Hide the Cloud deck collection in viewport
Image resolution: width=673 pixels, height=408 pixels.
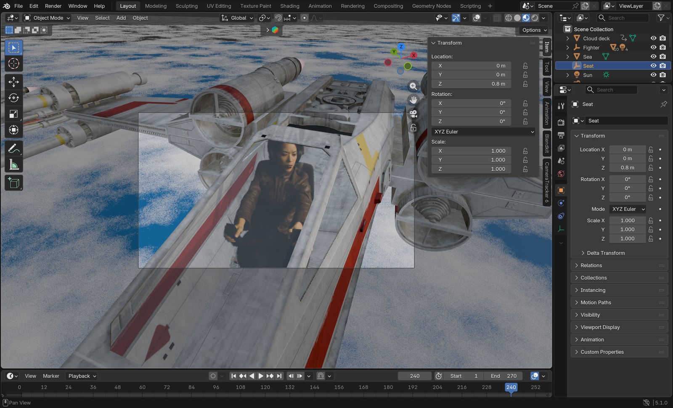(x=653, y=38)
